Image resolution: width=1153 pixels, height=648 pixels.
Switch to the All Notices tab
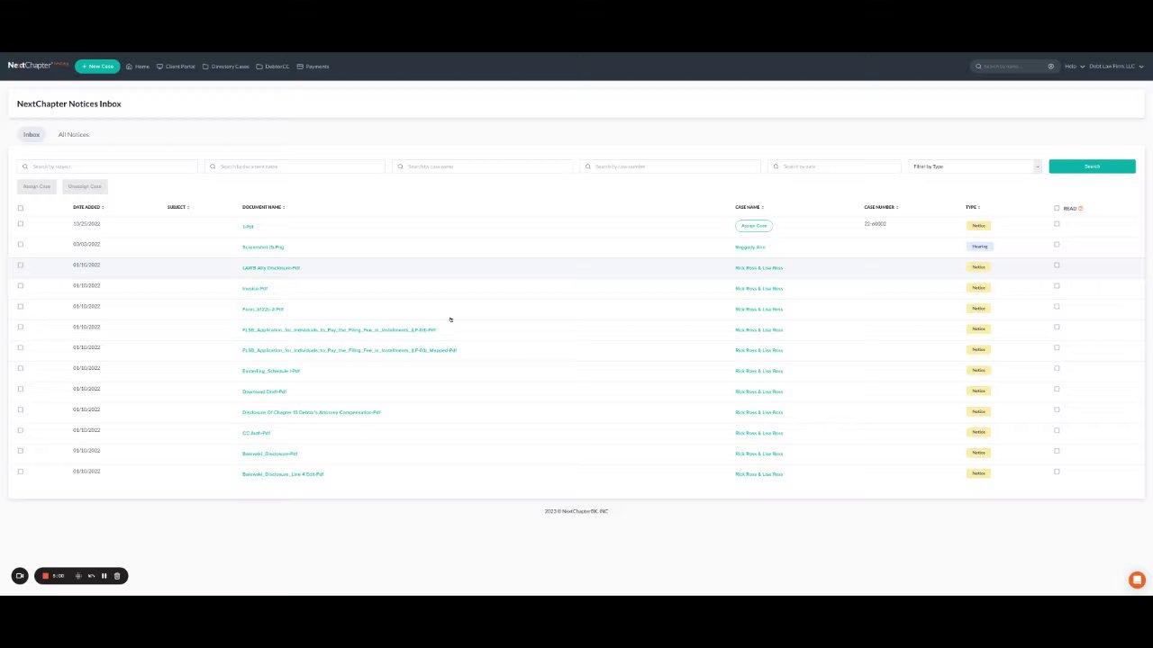pyautogui.click(x=74, y=134)
